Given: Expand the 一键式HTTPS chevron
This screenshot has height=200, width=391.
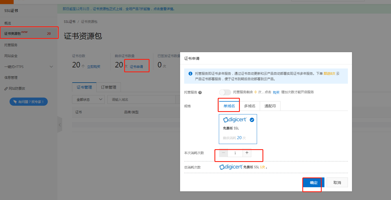Looking at the screenshot, I should (51, 67).
